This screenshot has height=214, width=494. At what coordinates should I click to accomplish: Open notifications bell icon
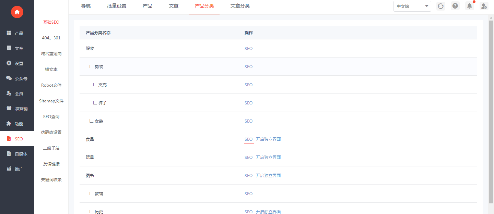click(x=469, y=6)
